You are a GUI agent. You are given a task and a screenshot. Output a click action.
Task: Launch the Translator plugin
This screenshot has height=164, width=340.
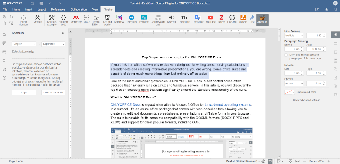(198, 19)
